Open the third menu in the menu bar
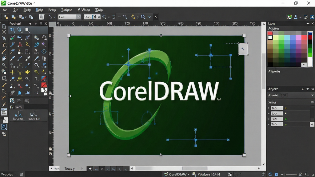Viewport: 315px width, 177px height. click(x=27, y=10)
